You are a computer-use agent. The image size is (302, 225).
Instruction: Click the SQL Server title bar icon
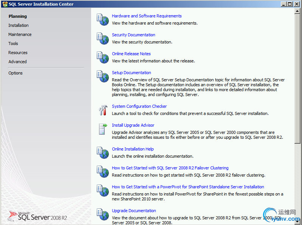(x=5, y=4)
